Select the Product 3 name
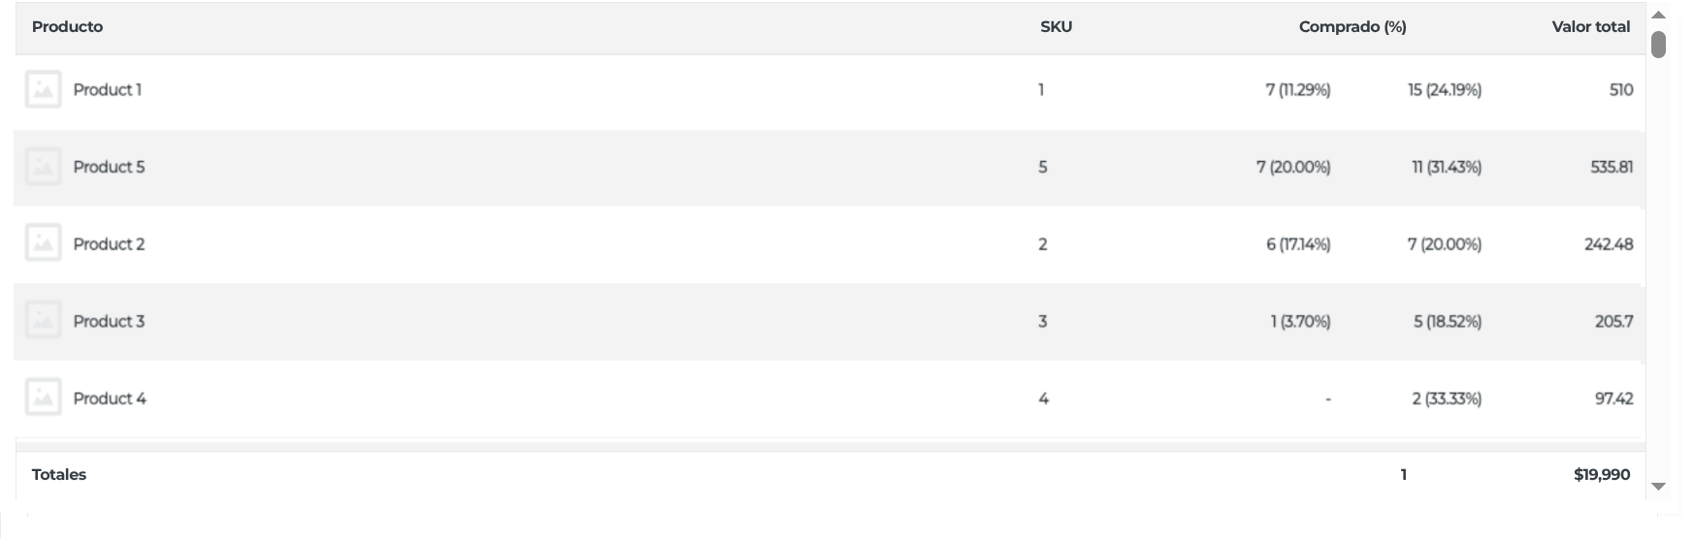Viewport: 1694px width, 539px height. click(109, 321)
